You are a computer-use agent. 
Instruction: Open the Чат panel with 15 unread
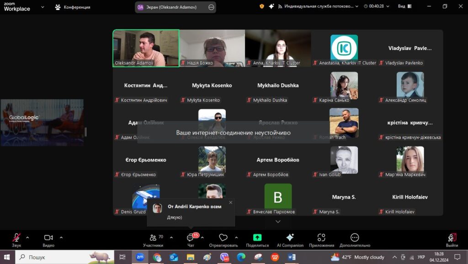tap(191, 240)
